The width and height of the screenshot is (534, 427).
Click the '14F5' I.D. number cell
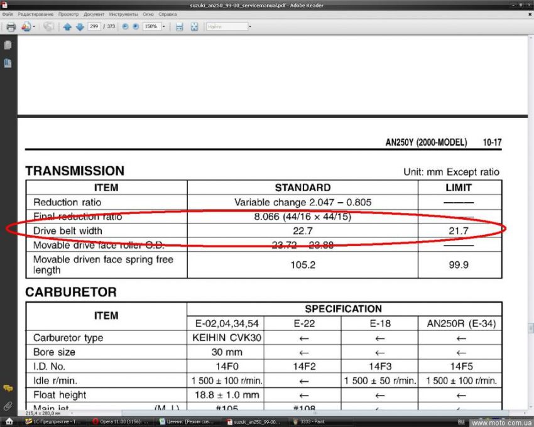[461, 366]
